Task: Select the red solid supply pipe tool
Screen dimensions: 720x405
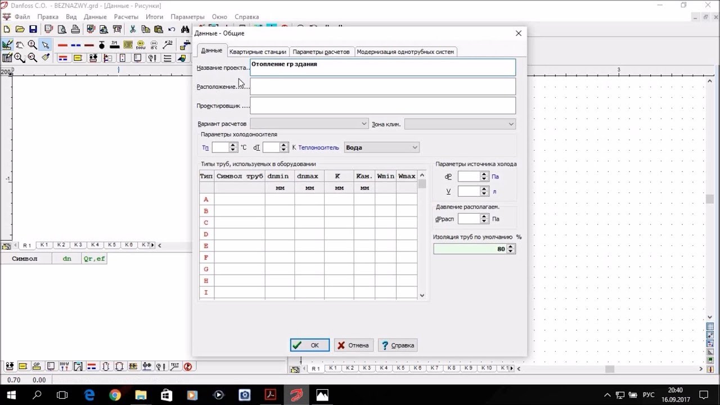Action: pyautogui.click(x=62, y=45)
